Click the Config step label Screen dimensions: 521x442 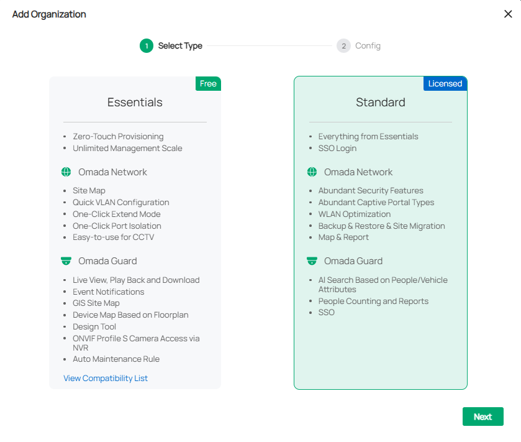(x=368, y=45)
